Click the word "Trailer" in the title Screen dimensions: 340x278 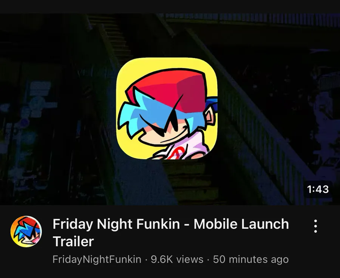tap(73, 241)
